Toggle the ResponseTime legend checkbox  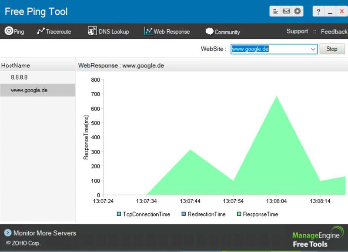(238, 214)
